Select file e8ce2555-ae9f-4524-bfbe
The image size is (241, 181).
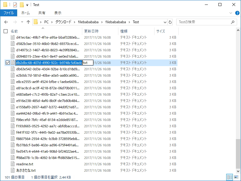(48, 82)
